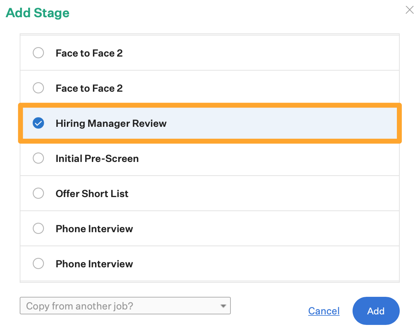418x333 pixels.
Task: Click the Add Stage dialog title
Action: pyautogui.click(x=38, y=13)
